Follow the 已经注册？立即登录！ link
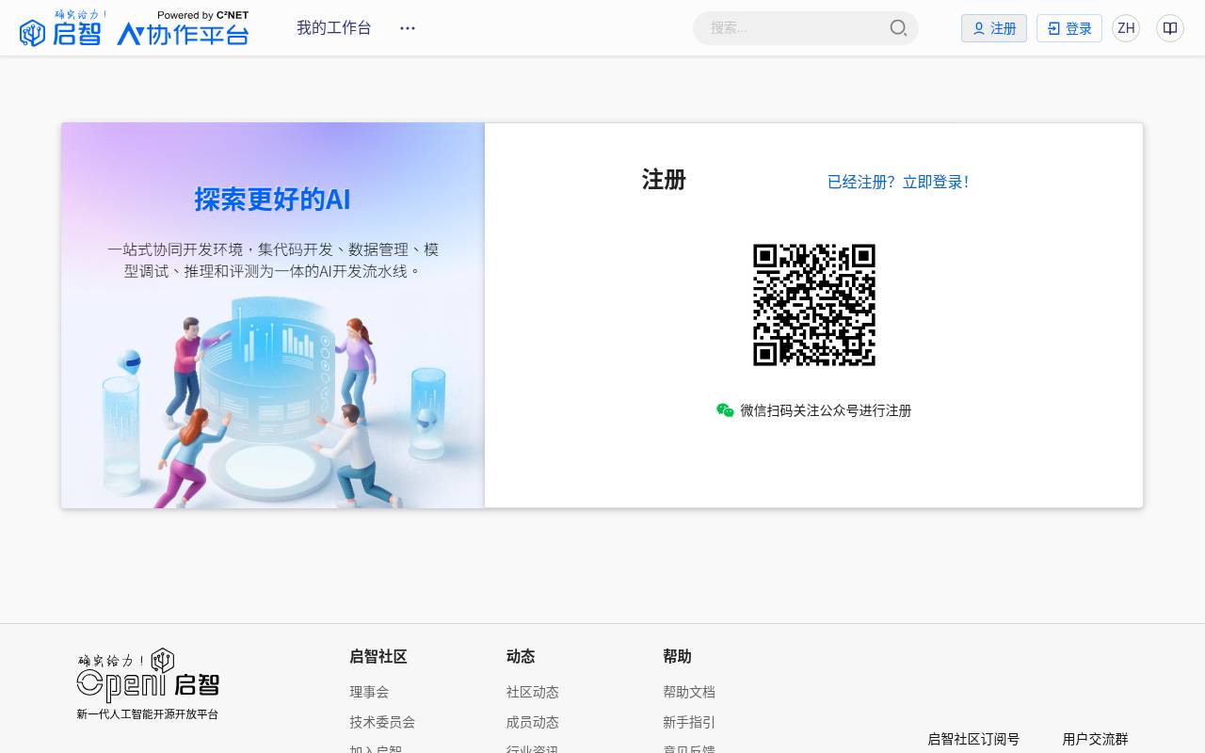 (898, 182)
